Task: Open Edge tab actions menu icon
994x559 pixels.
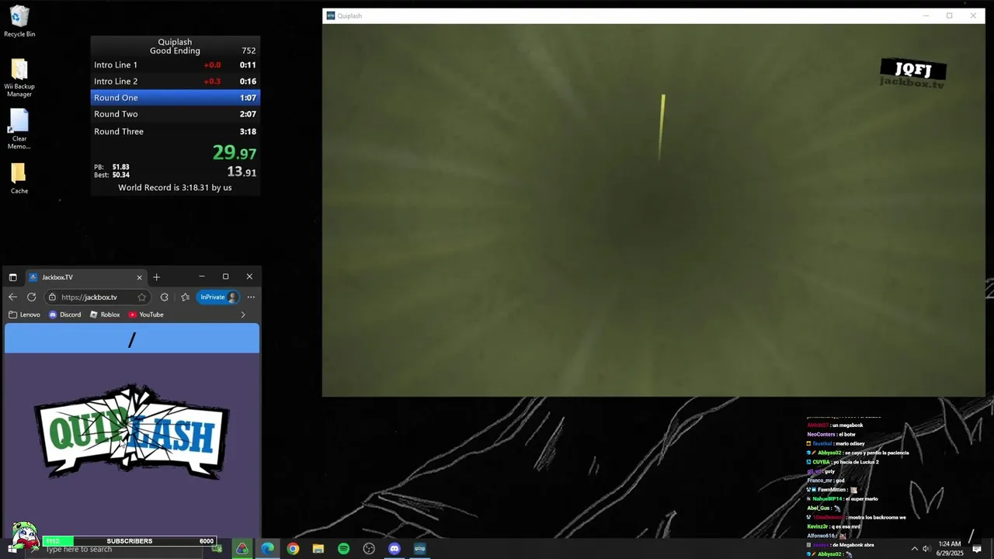Action: click(12, 277)
